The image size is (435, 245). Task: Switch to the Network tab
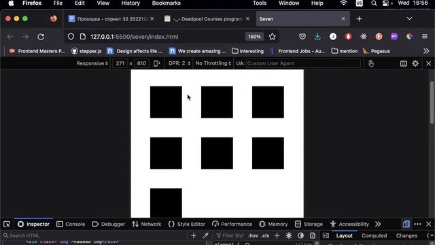pyautogui.click(x=147, y=224)
